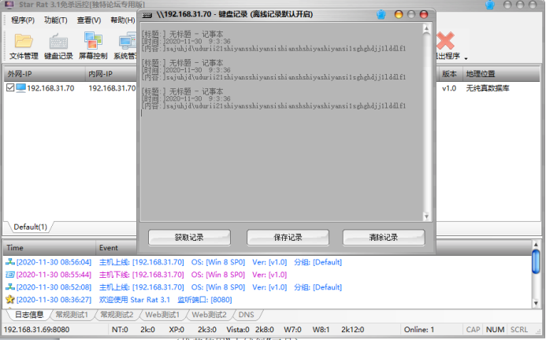
Task: Open the 帮助(H) menu
Action: [123, 20]
